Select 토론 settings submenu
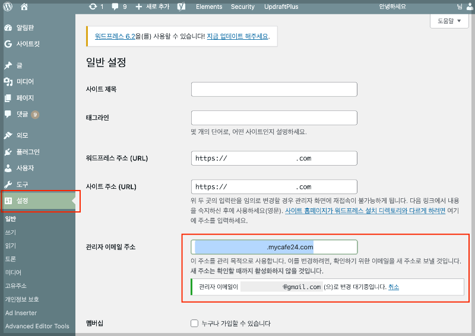 tap(11, 259)
